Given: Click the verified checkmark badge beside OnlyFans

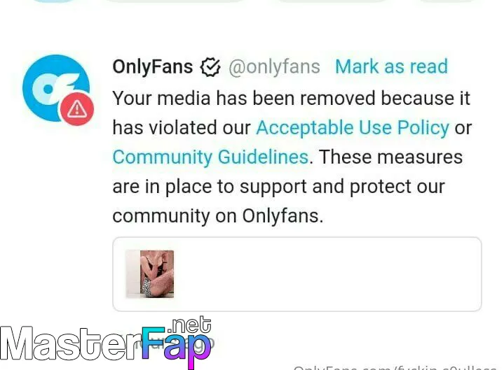Looking at the screenshot, I should (210, 67).
